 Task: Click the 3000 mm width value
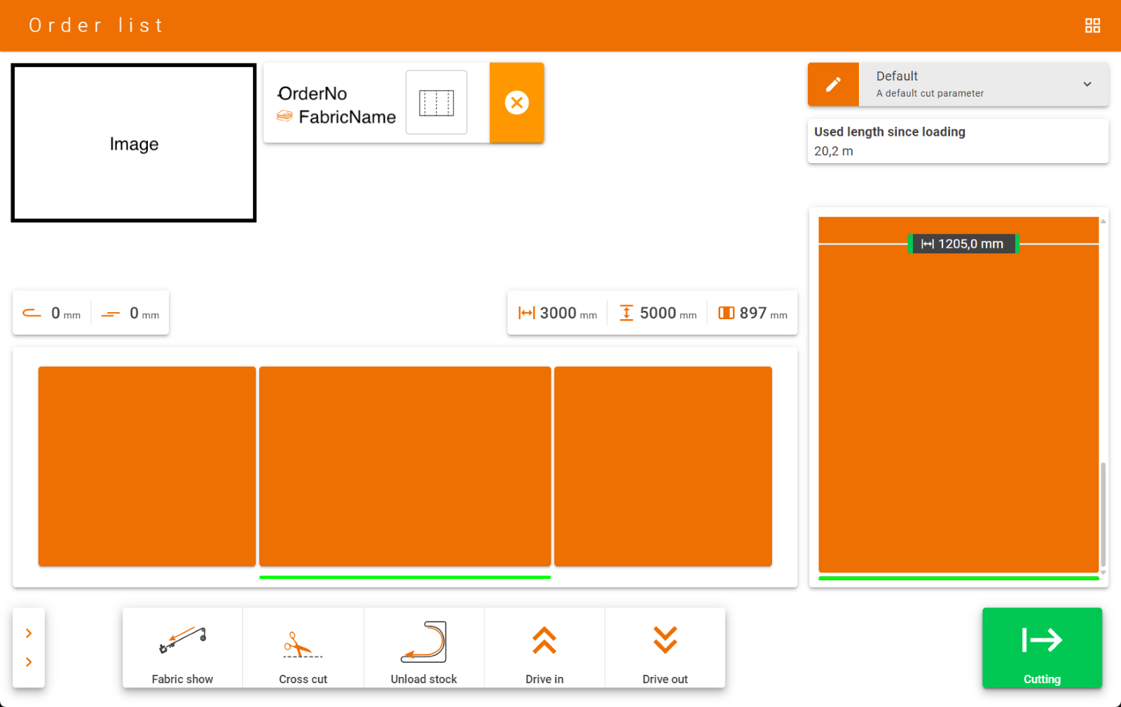point(558,313)
